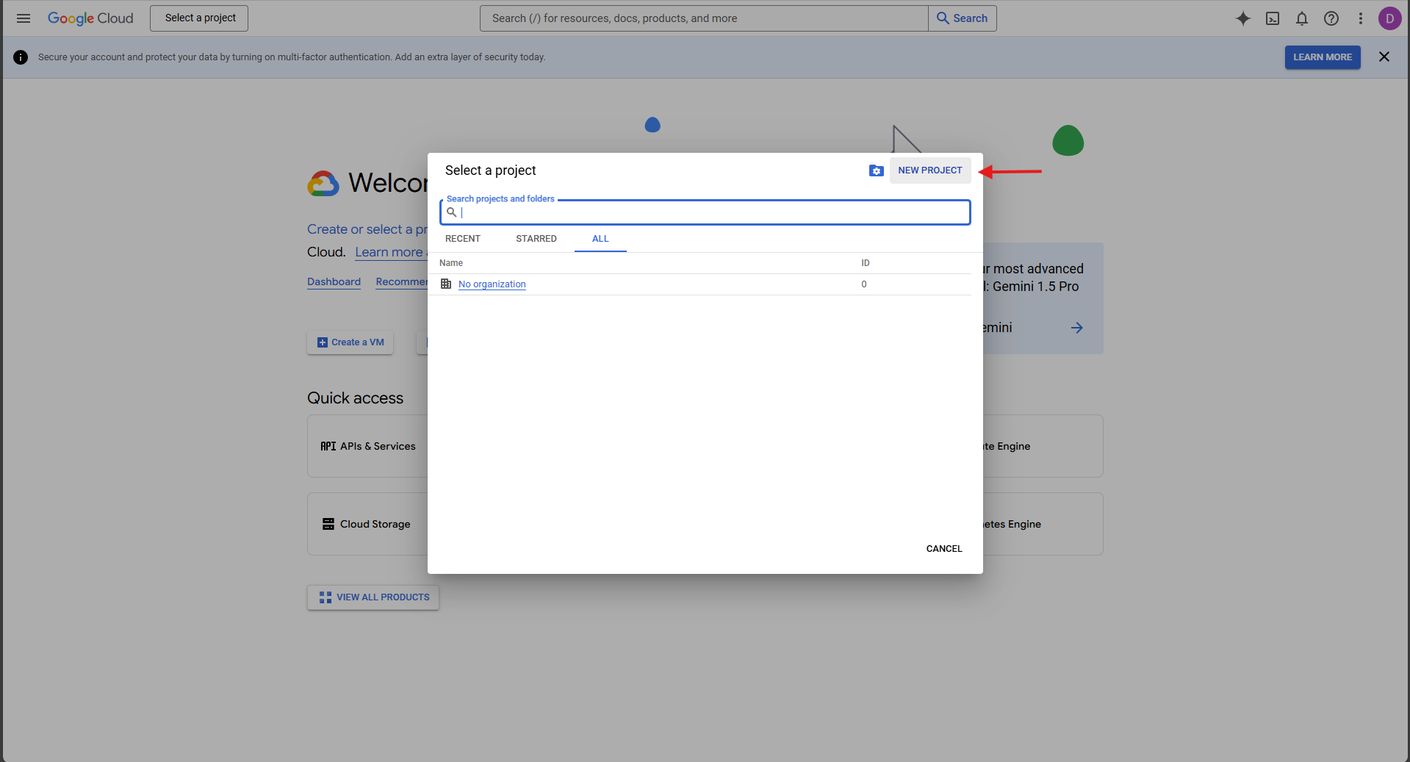Click the Quick access heading
This screenshot has height=762, width=1410.
tap(356, 398)
